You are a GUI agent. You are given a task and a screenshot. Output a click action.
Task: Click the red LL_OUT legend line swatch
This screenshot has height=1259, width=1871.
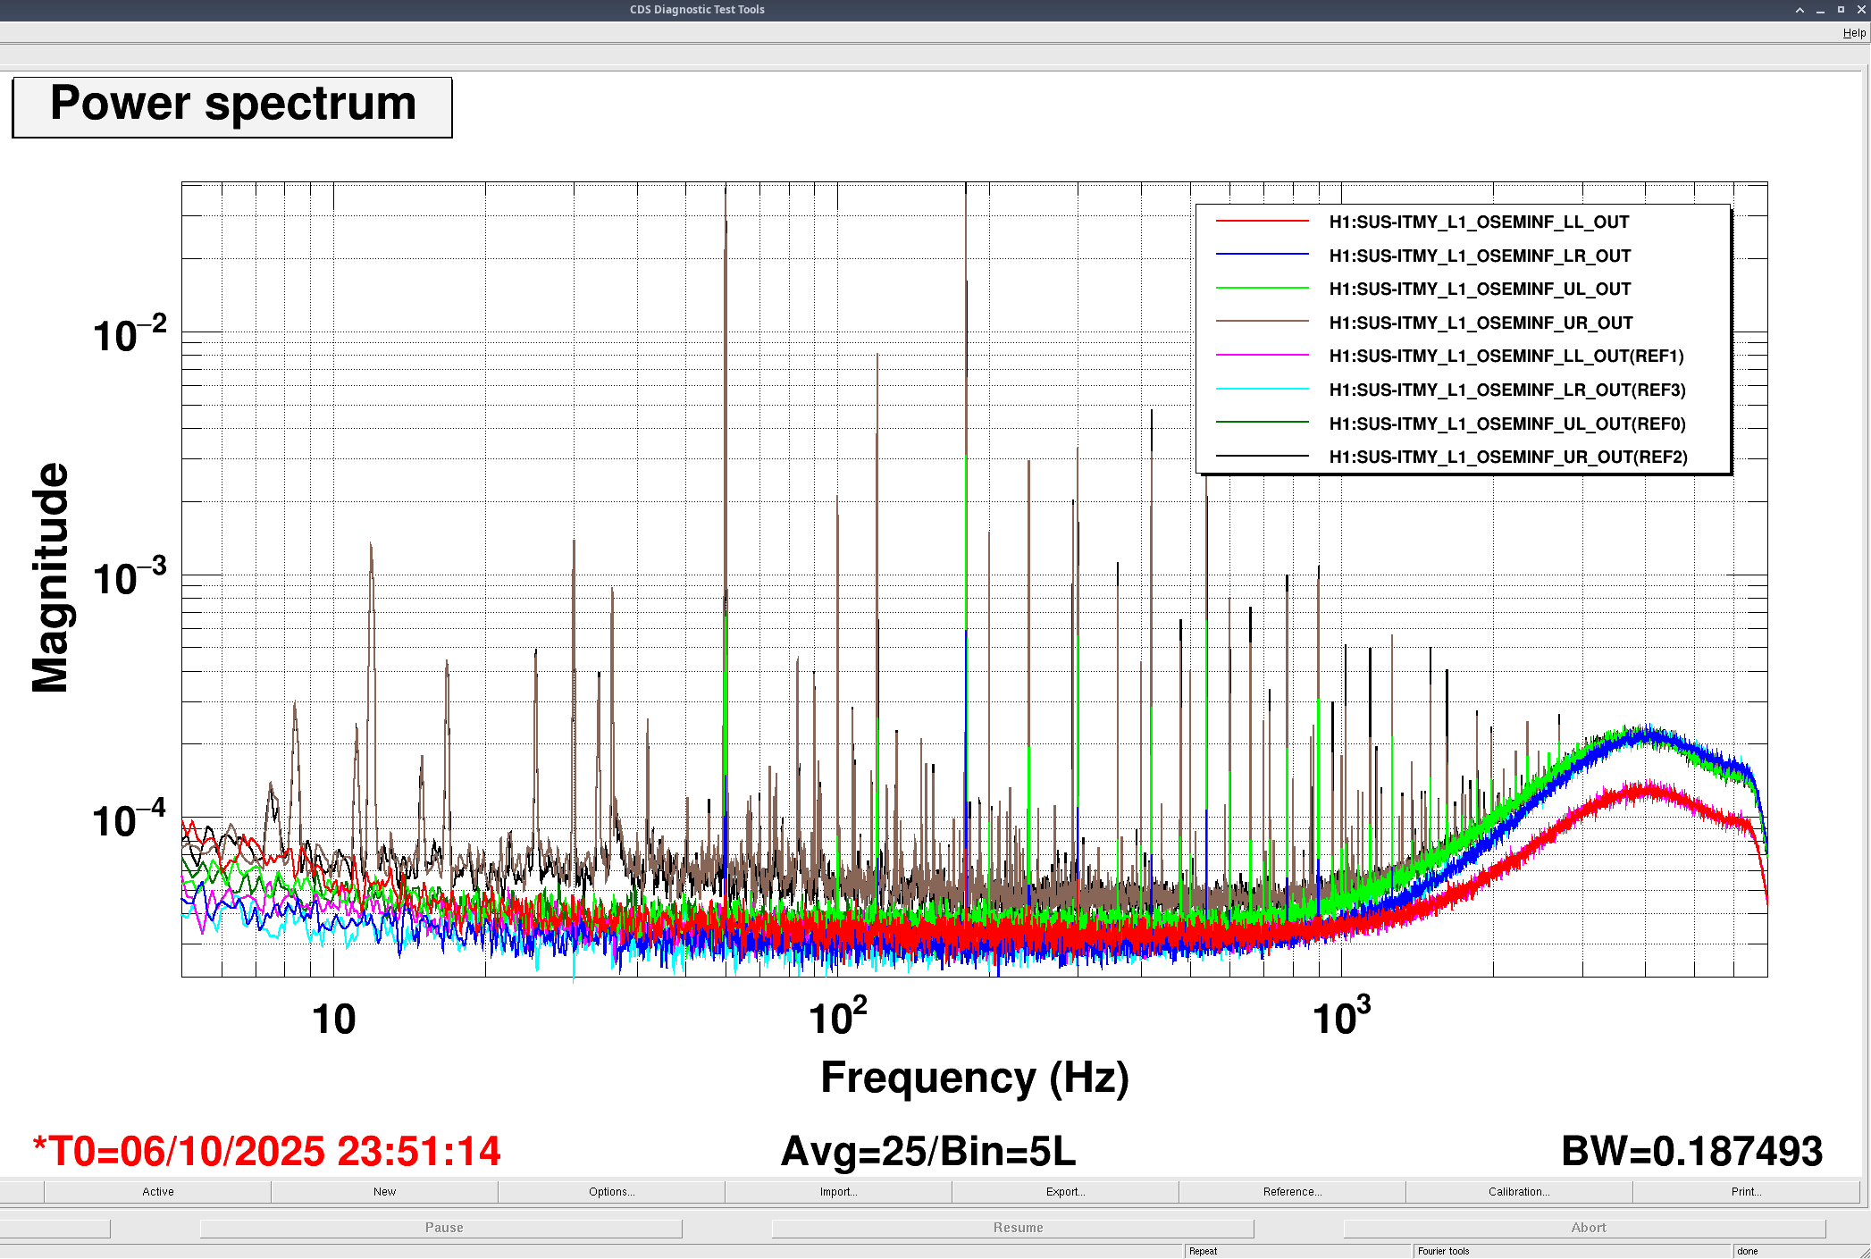pos(1262,221)
